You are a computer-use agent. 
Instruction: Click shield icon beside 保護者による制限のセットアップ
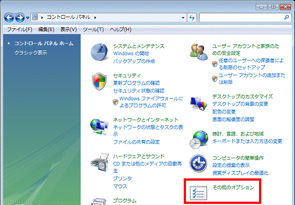(x=215, y=64)
